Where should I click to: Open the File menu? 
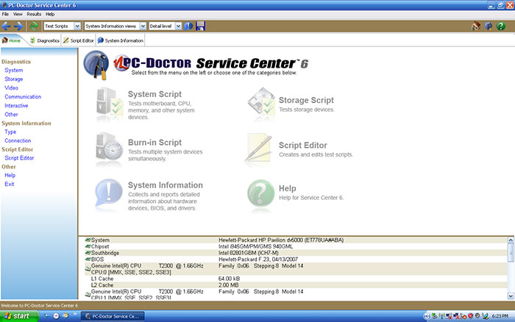(5, 14)
